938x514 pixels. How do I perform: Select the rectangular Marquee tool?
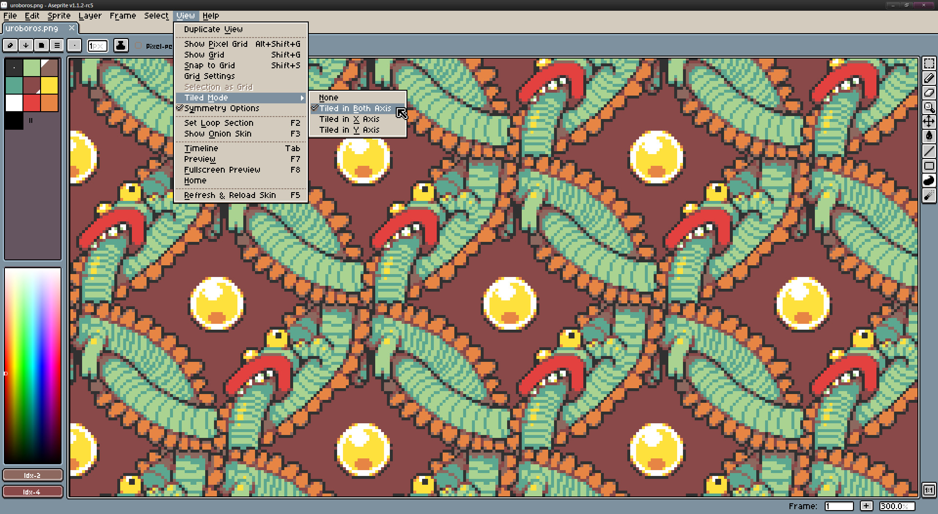click(x=929, y=62)
